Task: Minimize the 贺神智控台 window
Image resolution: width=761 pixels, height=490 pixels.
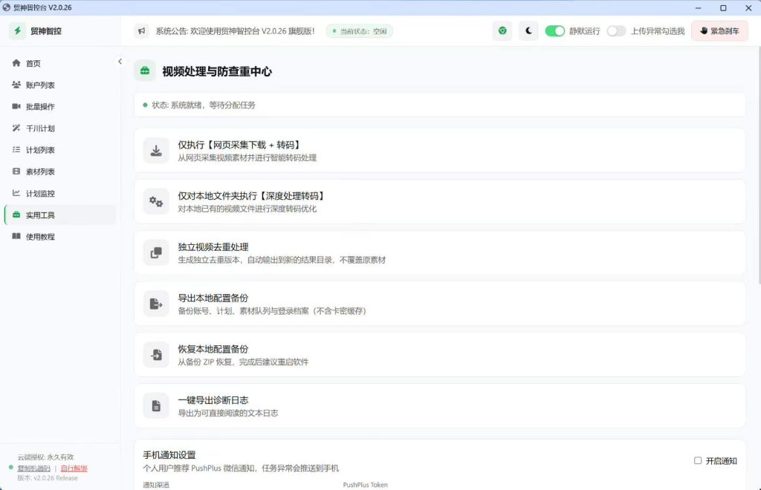Action: click(x=698, y=7)
